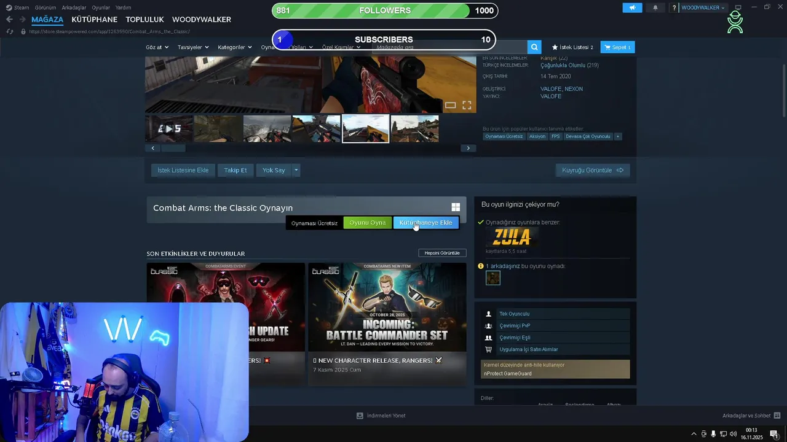
Task: Click the fullscreen icon on screenshot
Action: [467, 105]
